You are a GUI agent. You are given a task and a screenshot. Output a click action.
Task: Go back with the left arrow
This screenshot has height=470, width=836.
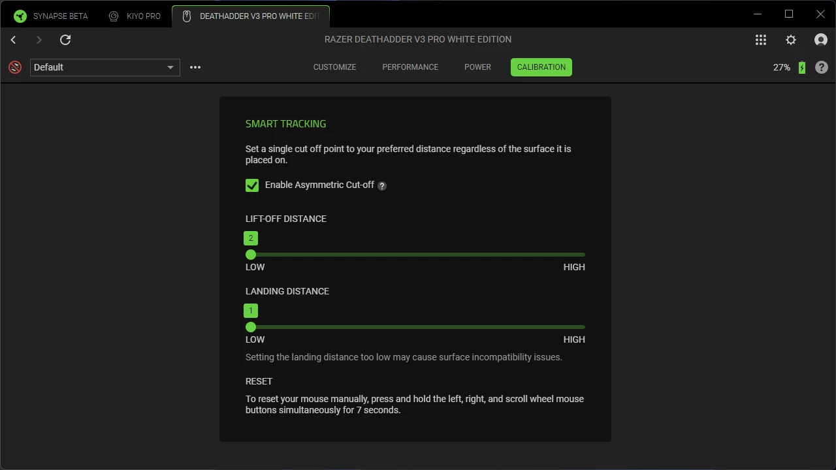click(x=13, y=40)
